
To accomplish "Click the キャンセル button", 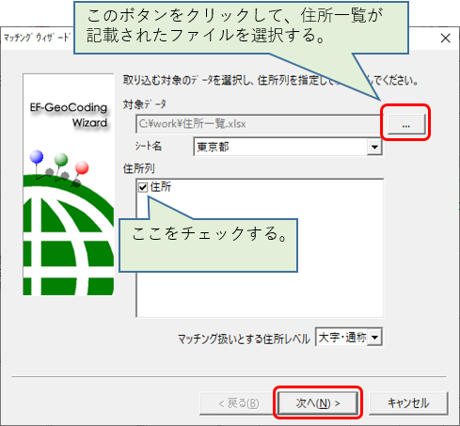I will click(408, 403).
